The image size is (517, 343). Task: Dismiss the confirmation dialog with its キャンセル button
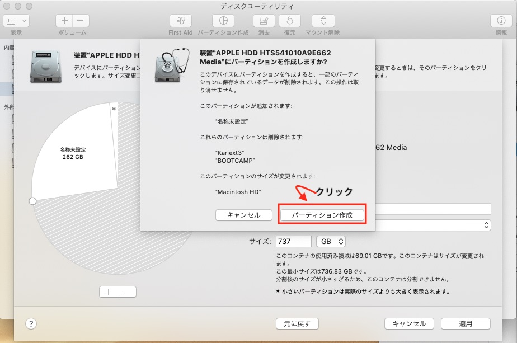pos(243,215)
